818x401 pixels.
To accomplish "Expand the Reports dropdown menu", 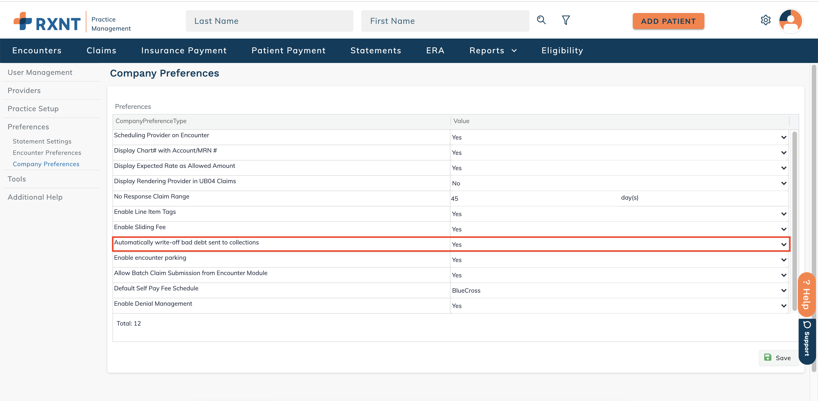I will coord(493,51).
